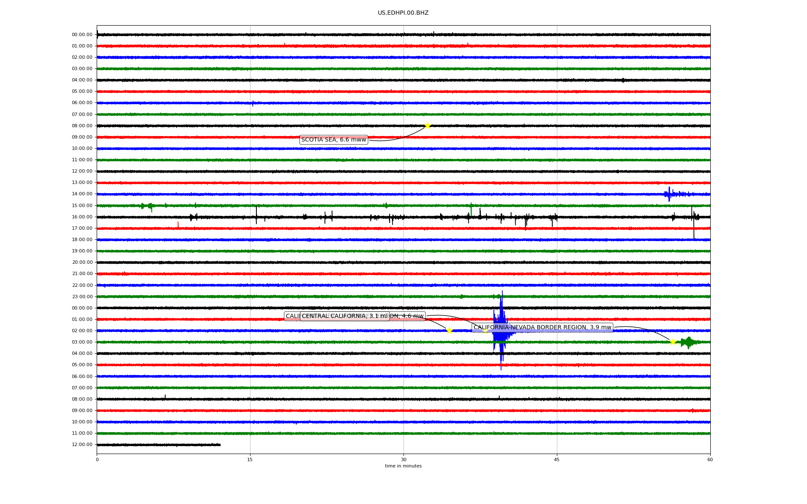This screenshot has height=504, width=807.
Task: Click the 16:00:00 row time label
Action: pos(82,217)
